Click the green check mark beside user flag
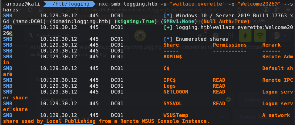The height and width of the screenshot is (125, 295). [x=228, y=99]
